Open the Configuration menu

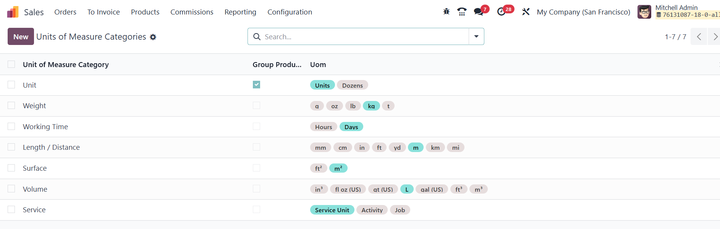pos(290,12)
